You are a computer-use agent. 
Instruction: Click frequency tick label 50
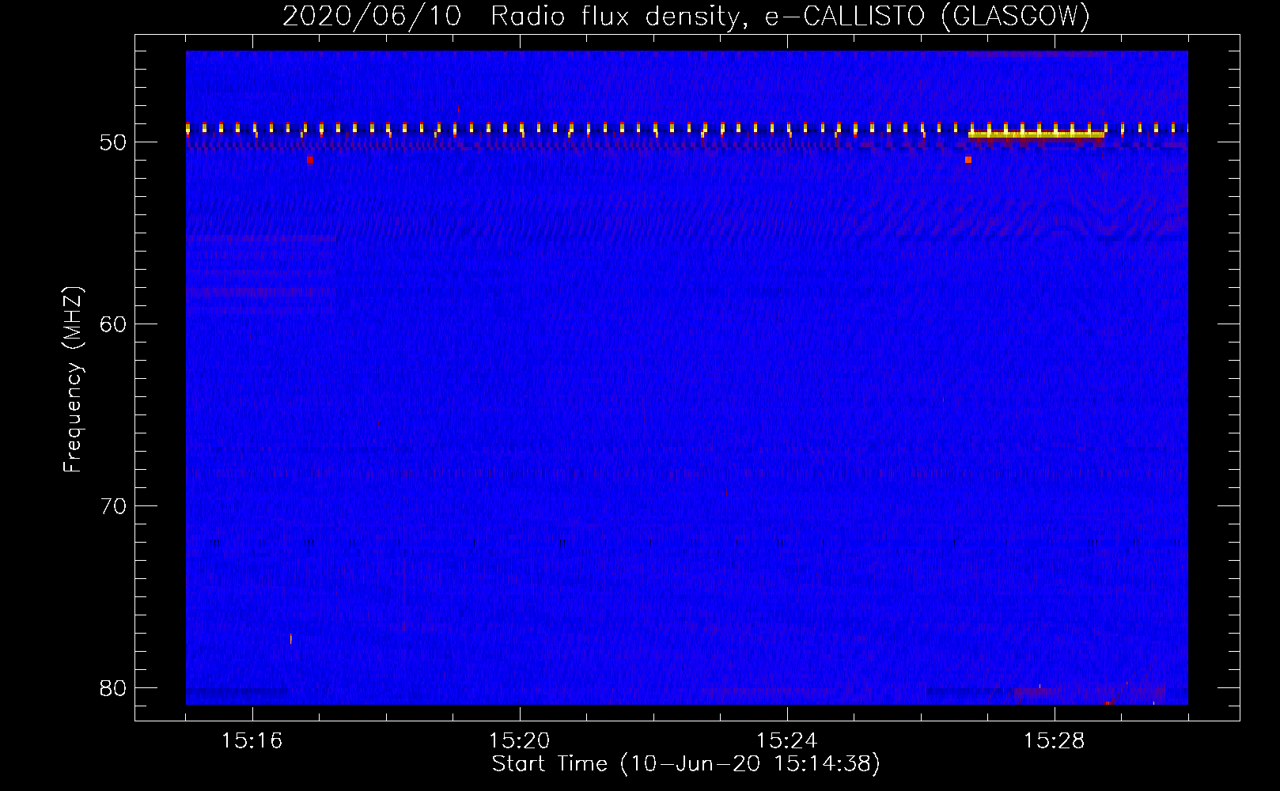coord(113,142)
